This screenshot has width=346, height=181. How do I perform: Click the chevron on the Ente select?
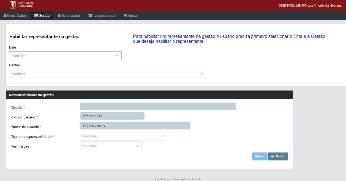117,55
